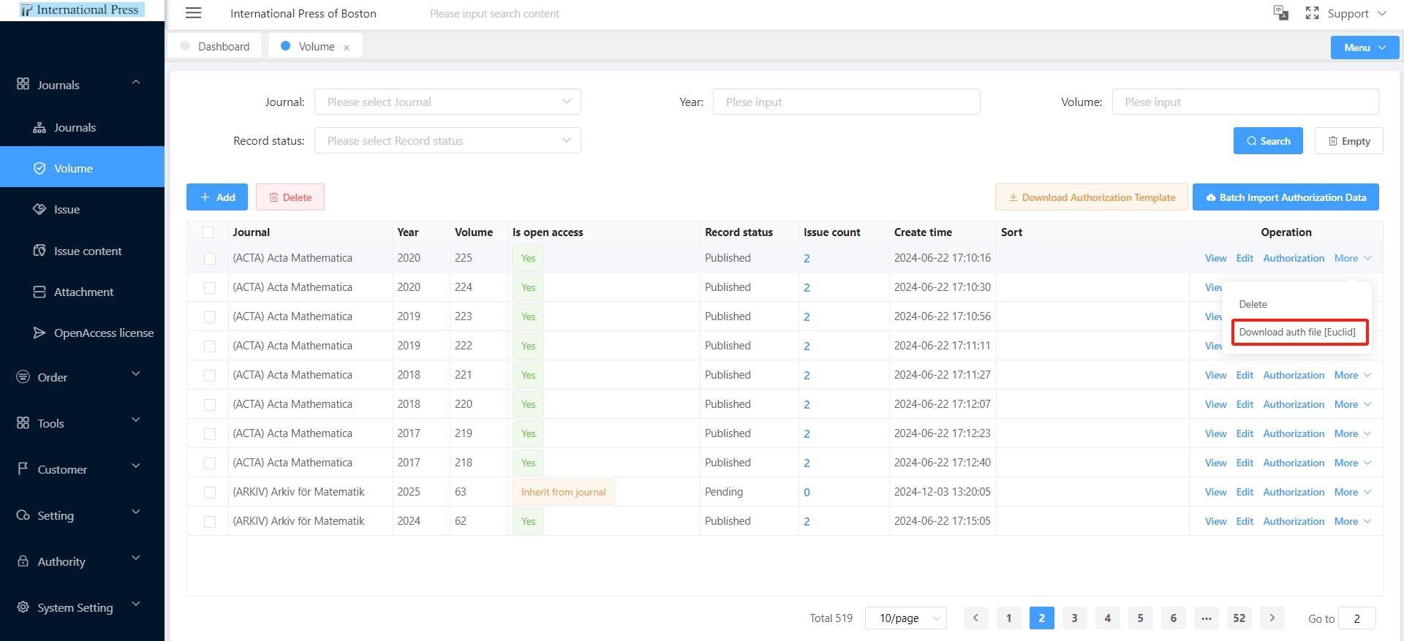This screenshot has height=641, width=1404.
Task: Open the 10/page size dropdown
Action: point(906,618)
